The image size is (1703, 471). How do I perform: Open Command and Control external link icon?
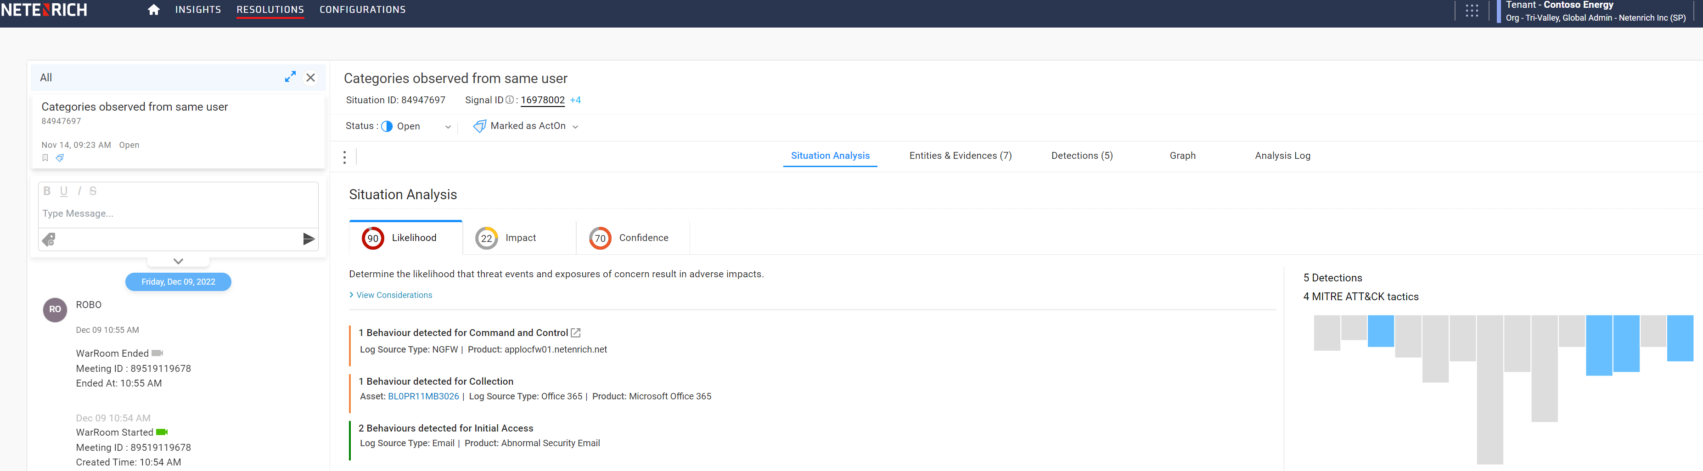(576, 333)
